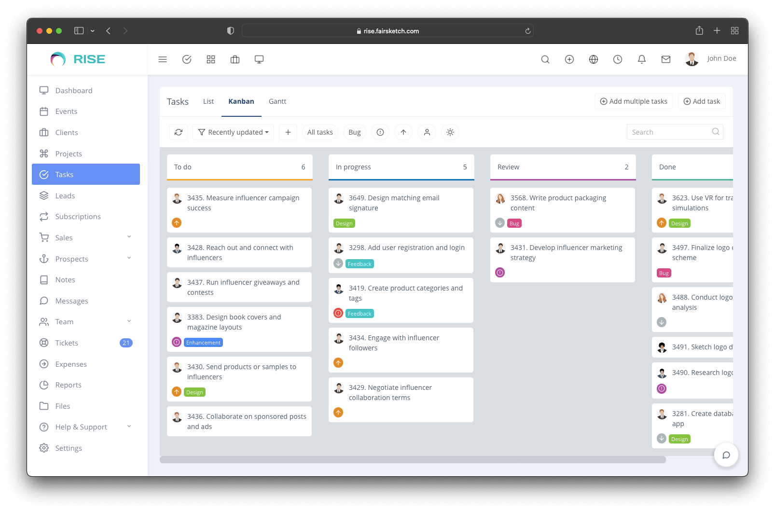Toggle the person assigned-to-me quick filter
The height and width of the screenshot is (512, 775).
pos(427,132)
